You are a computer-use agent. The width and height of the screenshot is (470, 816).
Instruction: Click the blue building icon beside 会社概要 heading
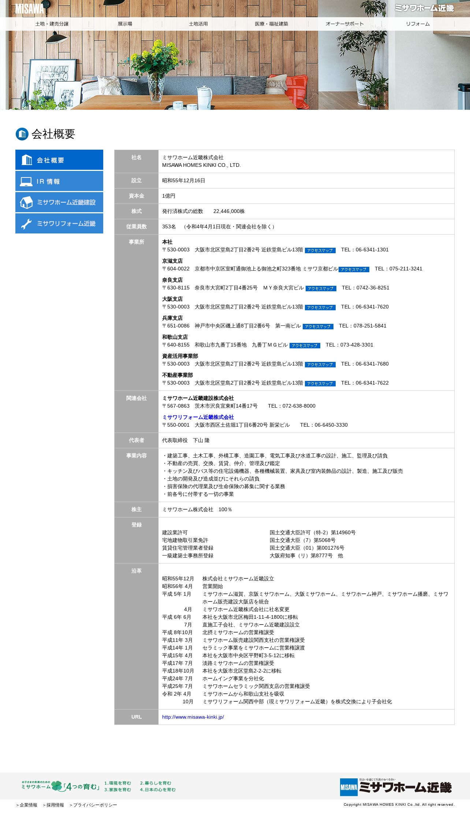[x=22, y=134]
